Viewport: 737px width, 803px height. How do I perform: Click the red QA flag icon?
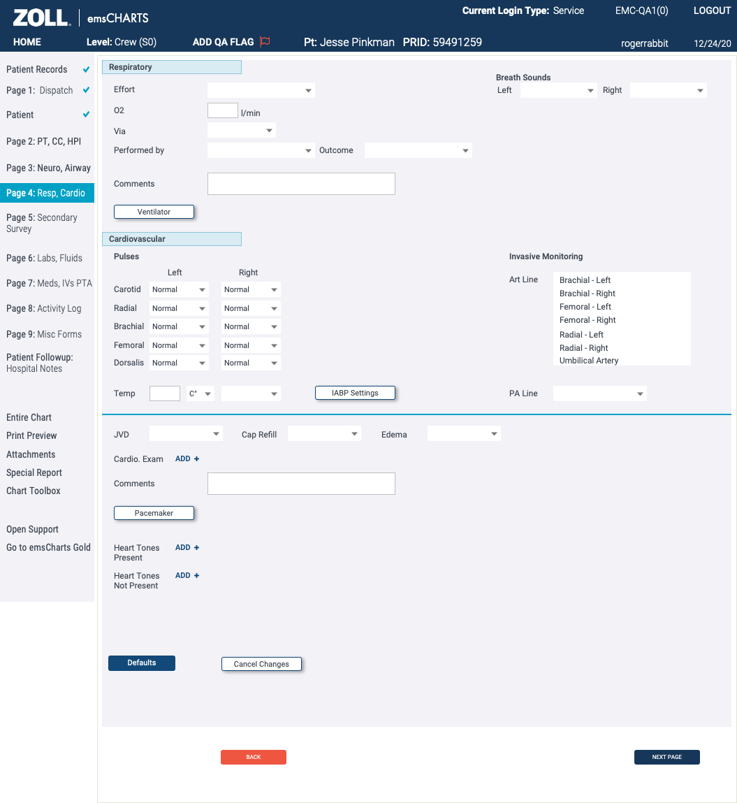265,42
